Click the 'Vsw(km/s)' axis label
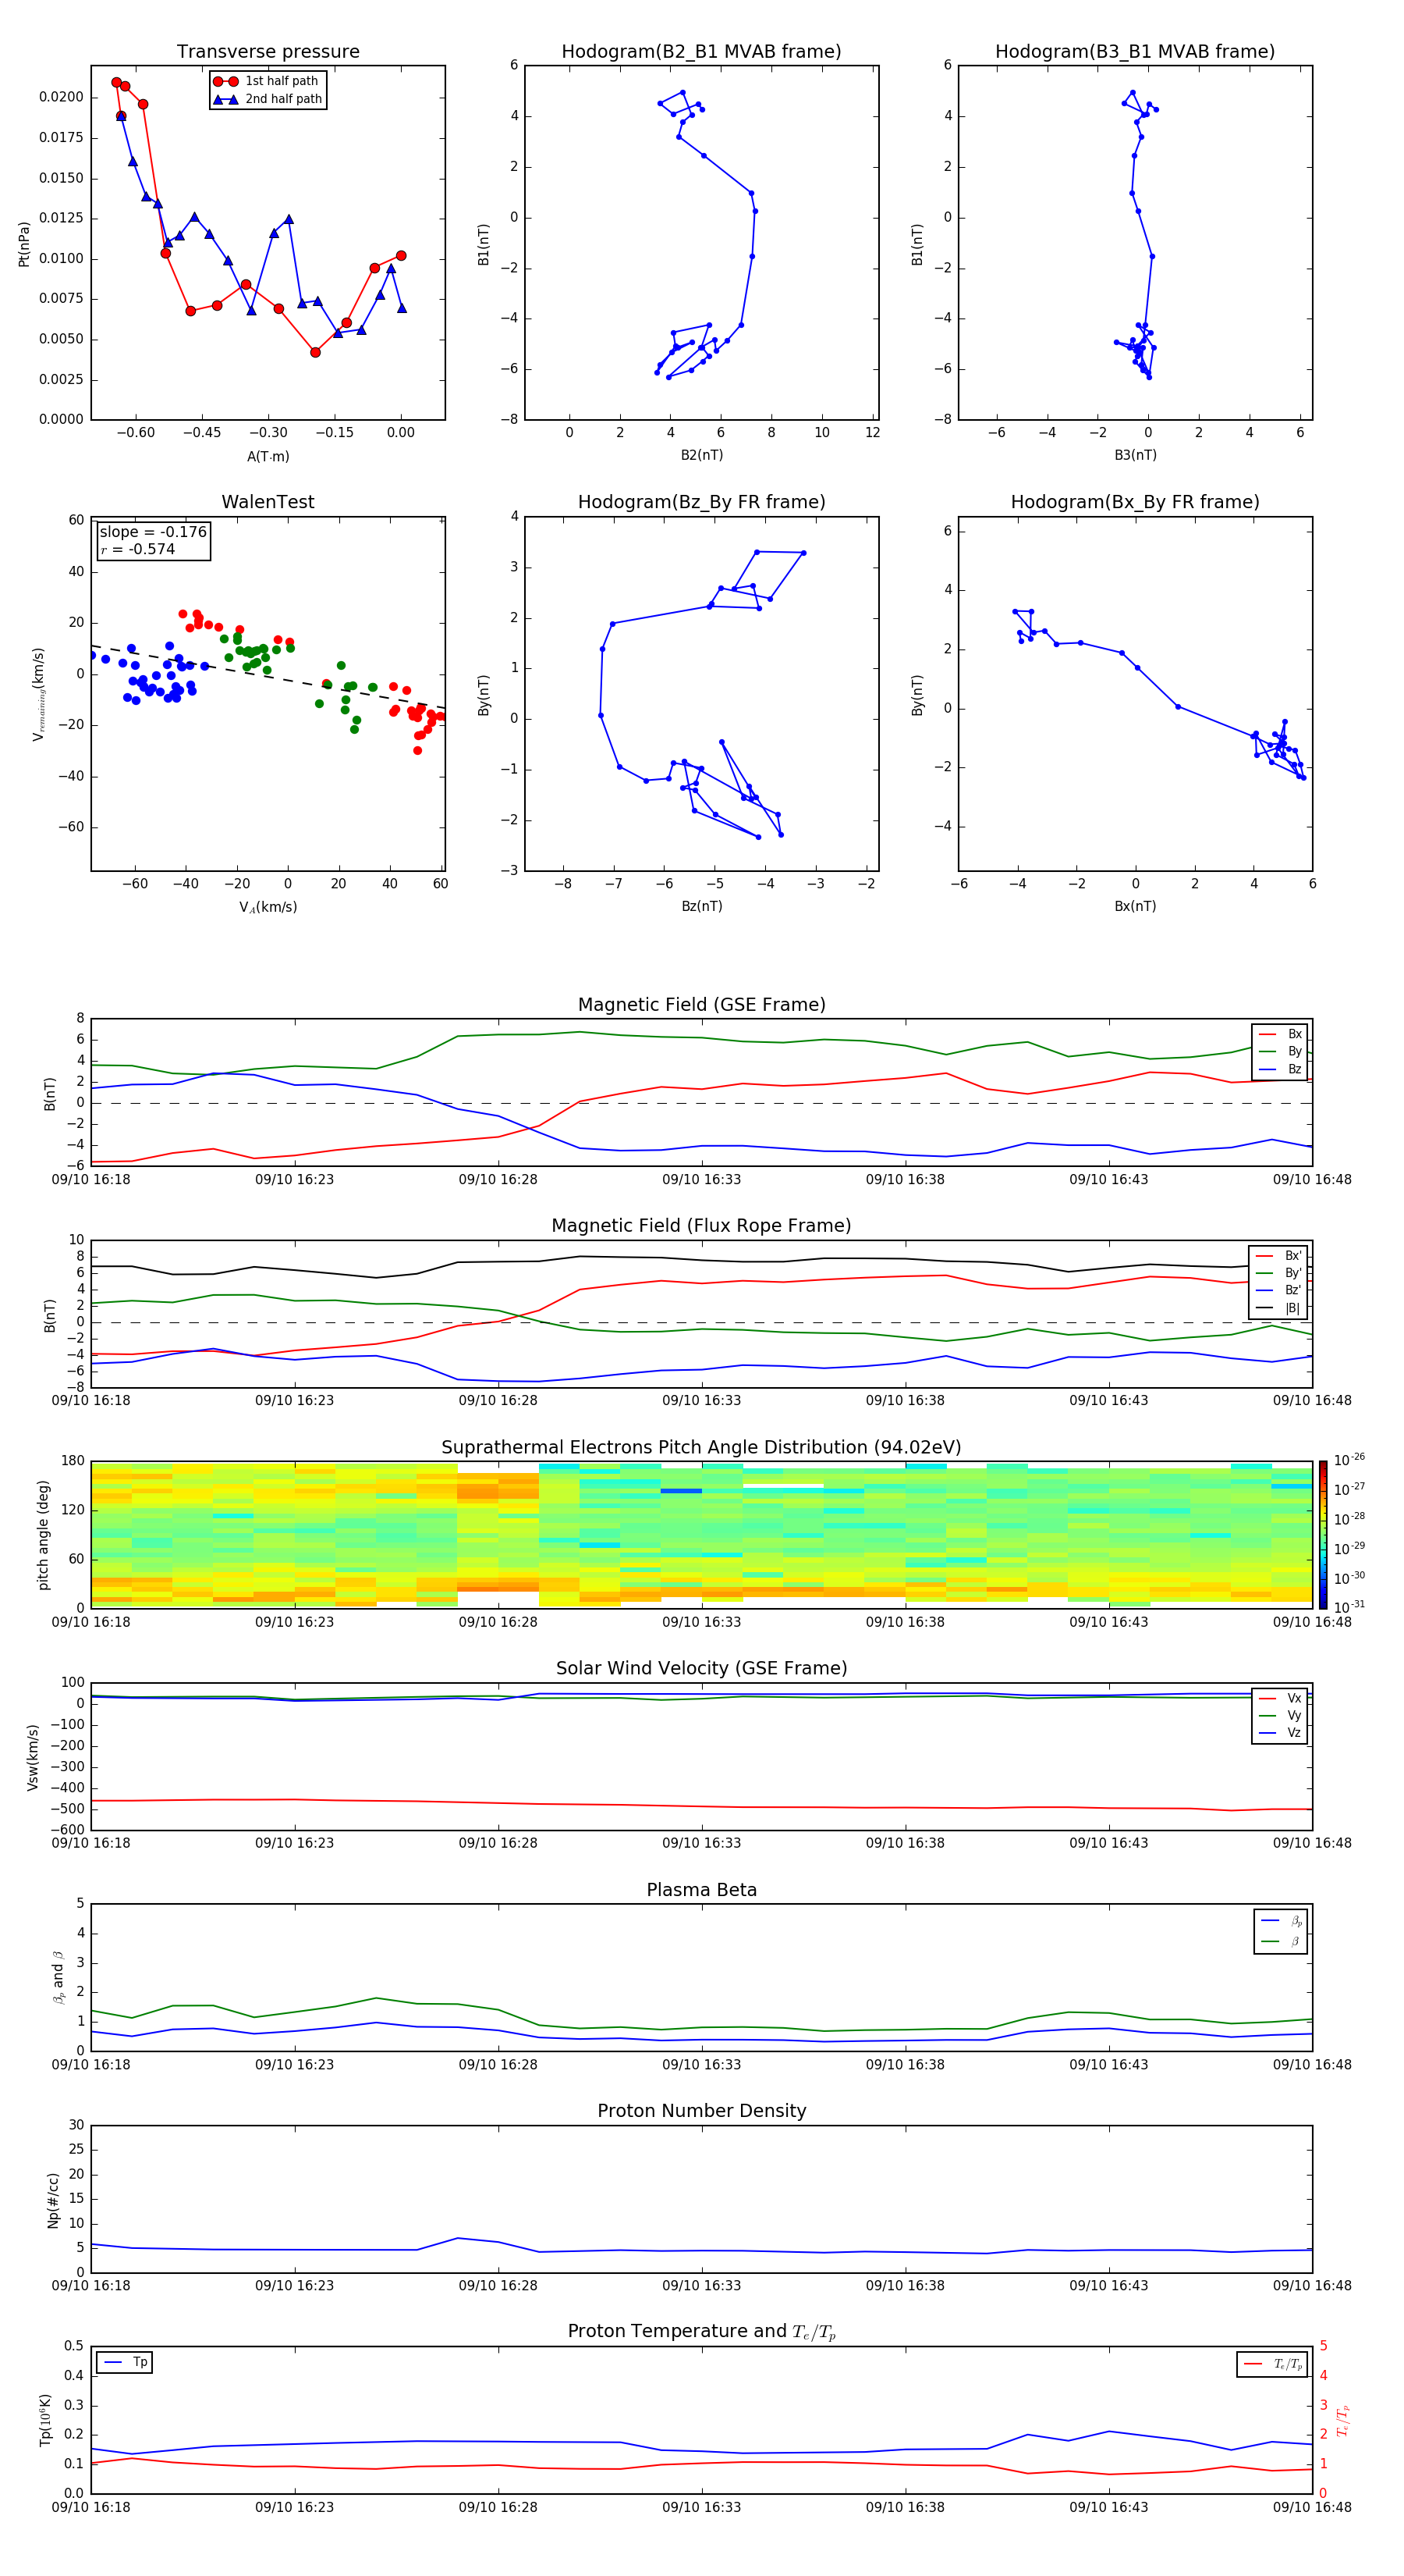The width and height of the screenshot is (1404, 2576). 33,1756
